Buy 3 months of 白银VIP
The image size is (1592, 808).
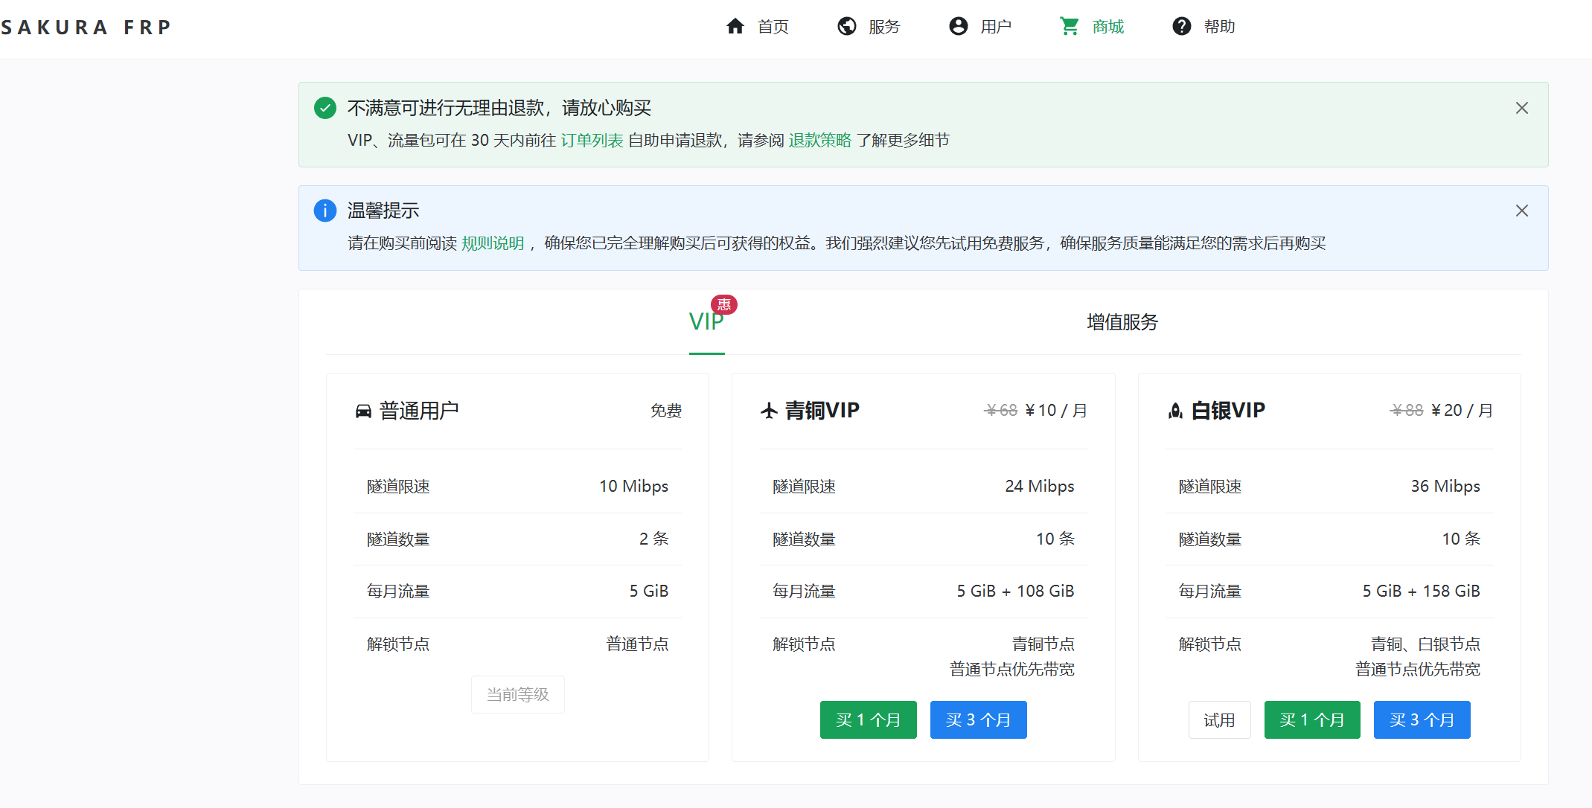1422,719
